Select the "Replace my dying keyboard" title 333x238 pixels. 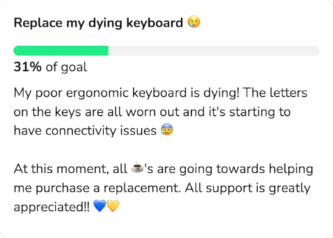[x=98, y=23]
